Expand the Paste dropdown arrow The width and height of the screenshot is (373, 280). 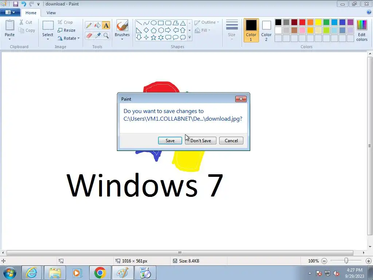(10, 39)
